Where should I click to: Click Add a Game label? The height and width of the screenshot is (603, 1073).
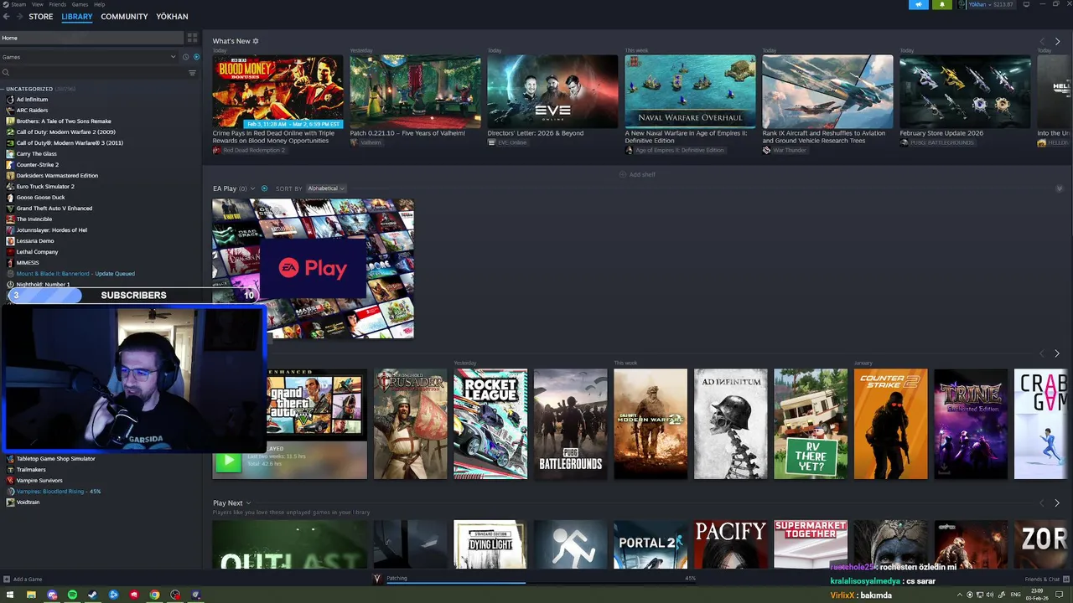[x=28, y=580]
